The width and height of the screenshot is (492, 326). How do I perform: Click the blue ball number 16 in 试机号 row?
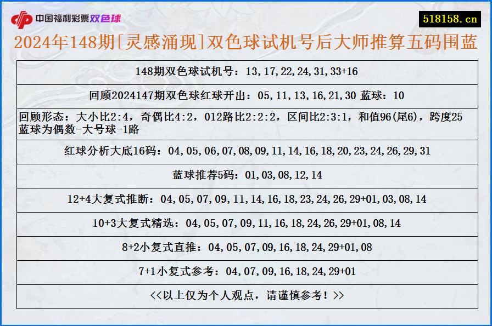coord(352,70)
